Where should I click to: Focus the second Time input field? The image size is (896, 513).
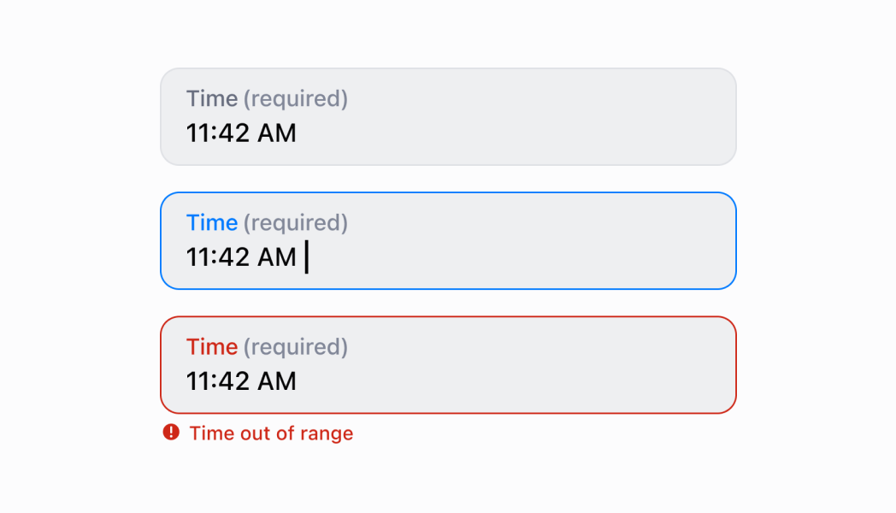pyautogui.click(x=448, y=240)
